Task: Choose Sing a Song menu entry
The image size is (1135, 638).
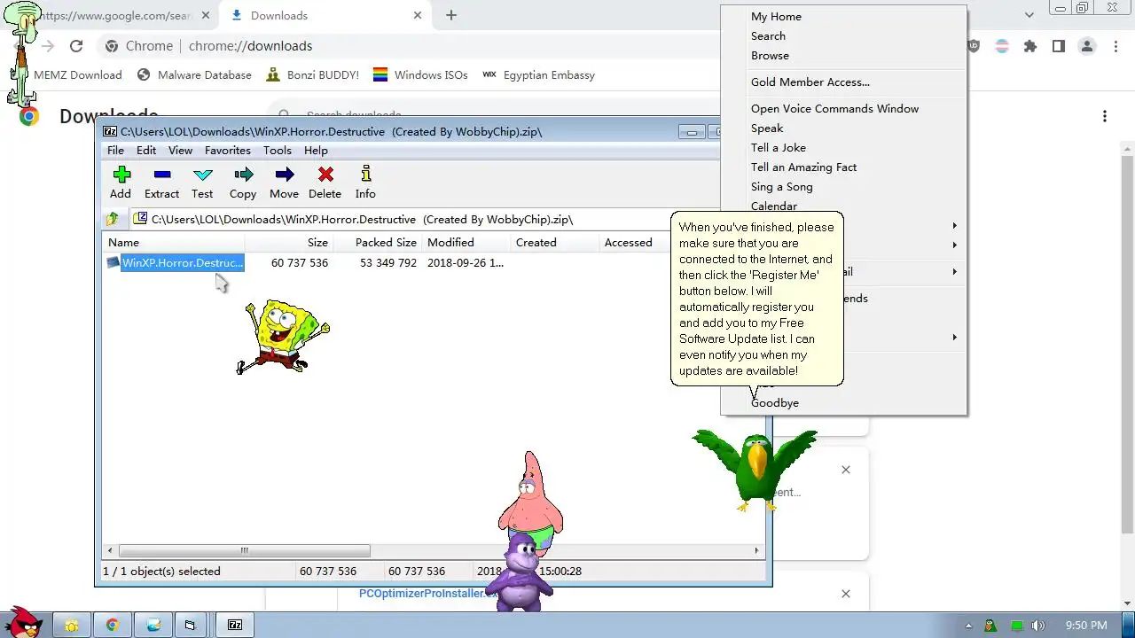Action: [x=781, y=187]
